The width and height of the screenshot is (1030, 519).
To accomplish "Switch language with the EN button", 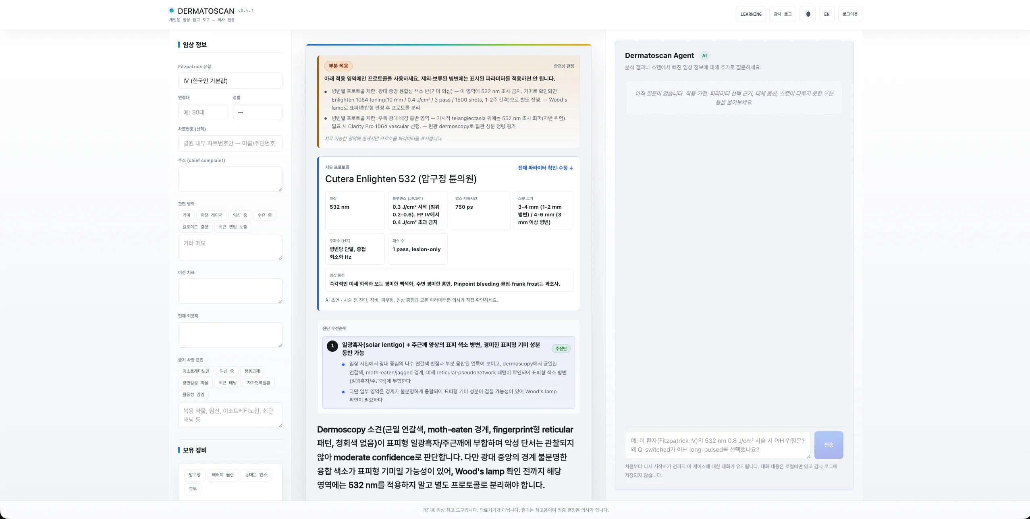I will (826, 14).
